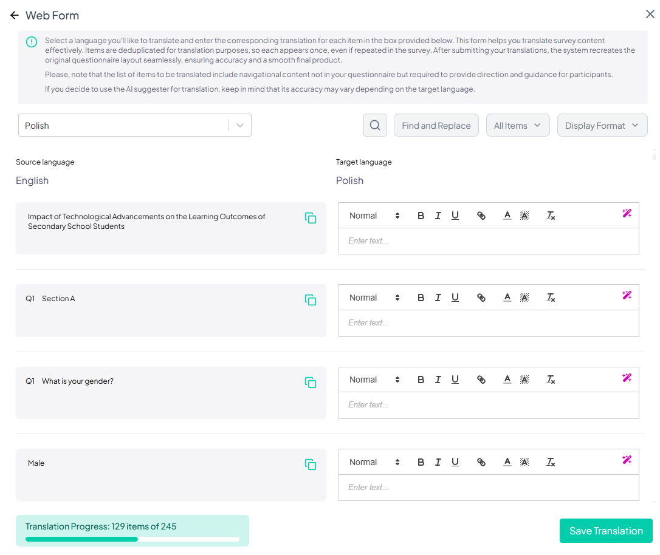
Task: Open the Display Format dropdown
Action: 602,125
